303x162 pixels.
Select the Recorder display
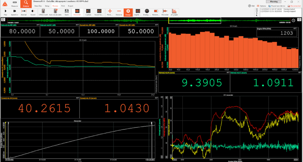(77, 13)
